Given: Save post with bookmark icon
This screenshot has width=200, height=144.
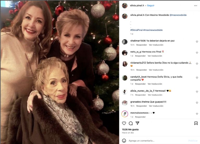Looking at the screenshot, I should pos(196,123).
